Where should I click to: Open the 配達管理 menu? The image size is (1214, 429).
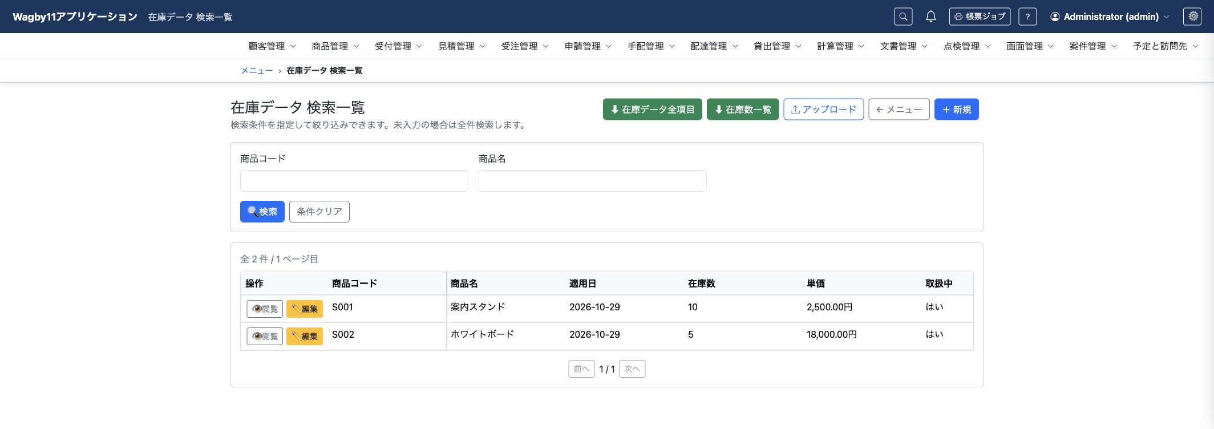click(714, 46)
